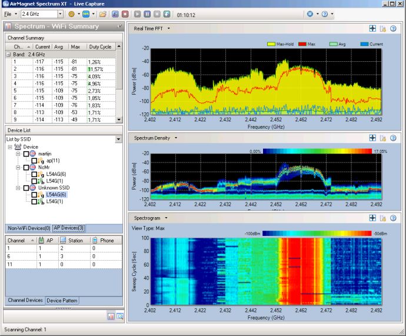Click the grey Play button
The width and height of the screenshot is (406, 336).
coord(137,14)
